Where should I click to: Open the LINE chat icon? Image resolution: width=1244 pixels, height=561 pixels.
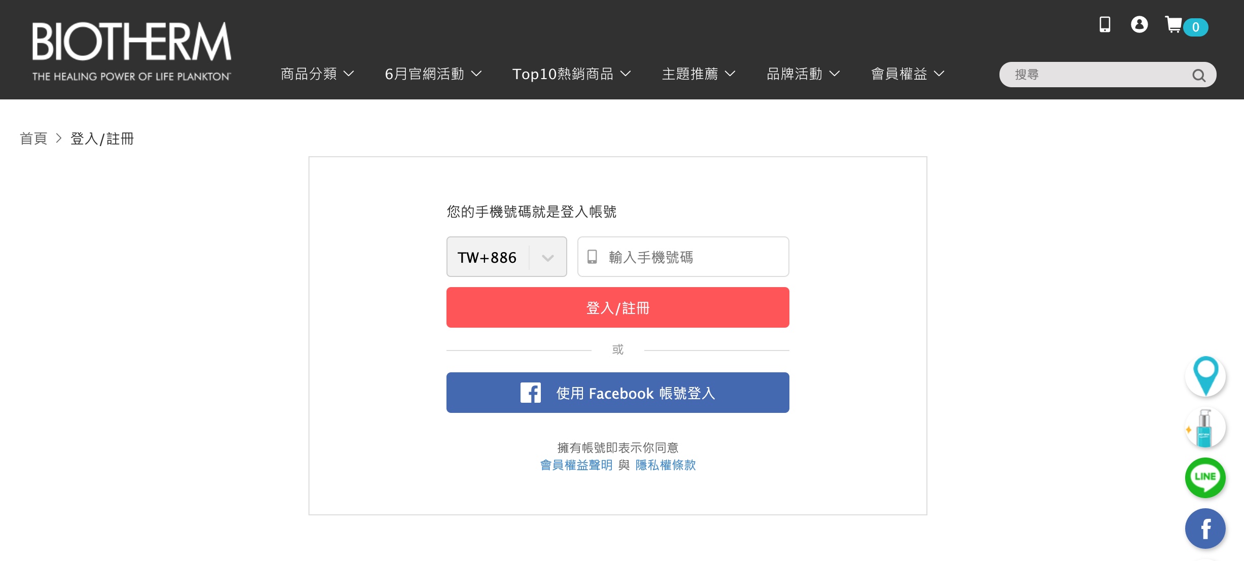1205,477
